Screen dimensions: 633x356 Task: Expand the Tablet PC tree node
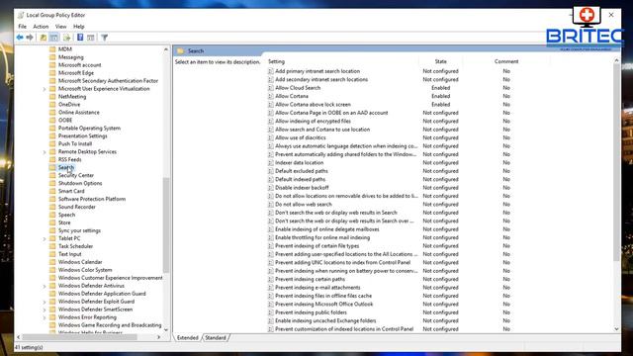click(x=44, y=238)
